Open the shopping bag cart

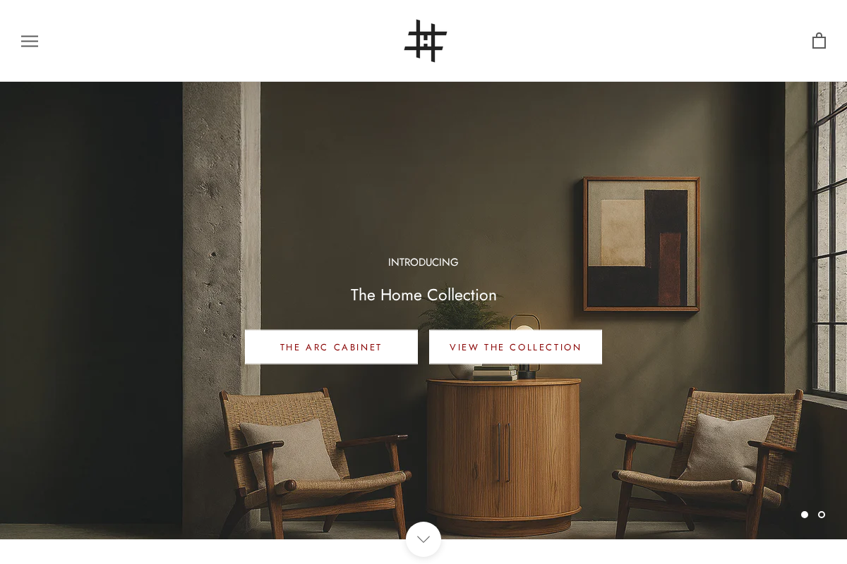coord(819,41)
